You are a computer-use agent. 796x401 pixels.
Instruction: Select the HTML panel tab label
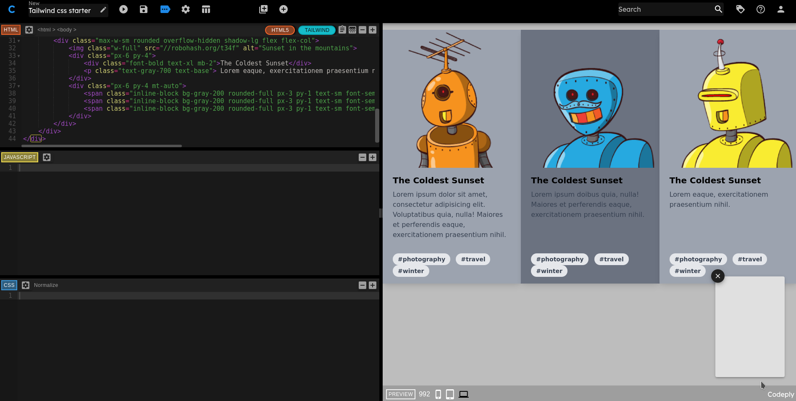pos(11,30)
